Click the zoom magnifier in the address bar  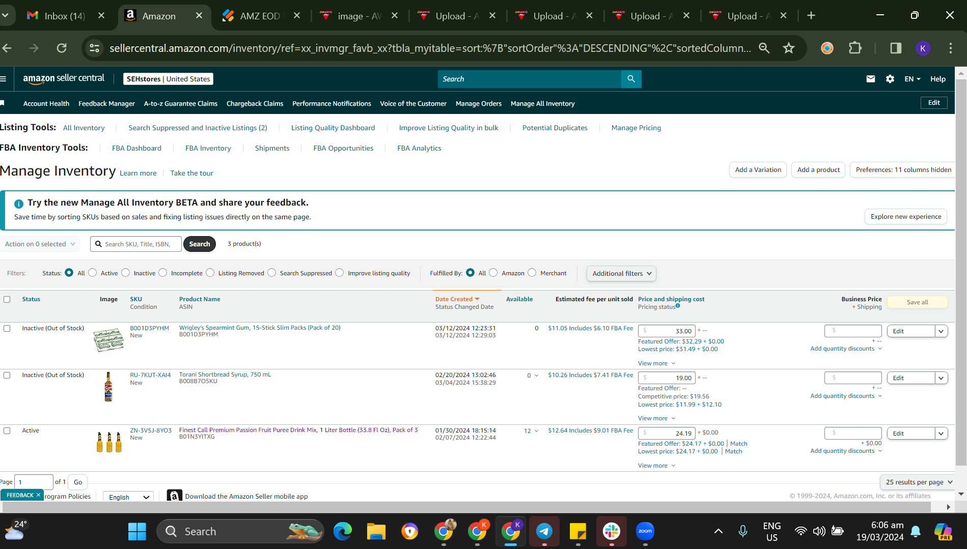click(x=764, y=48)
